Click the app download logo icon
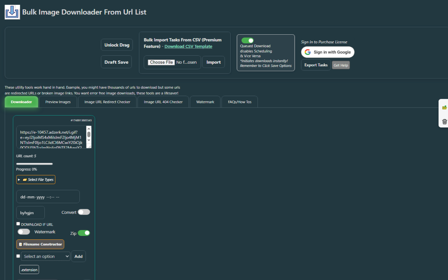This screenshot has width=448, height=280. click(x=12, y=12)
